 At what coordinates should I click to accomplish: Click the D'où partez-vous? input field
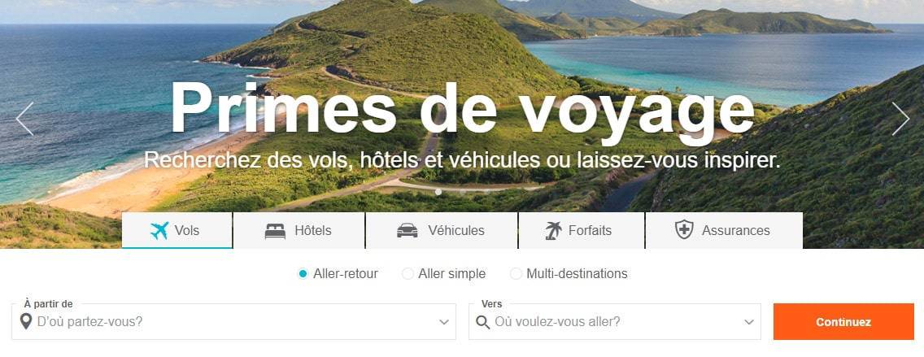[234, 322]
